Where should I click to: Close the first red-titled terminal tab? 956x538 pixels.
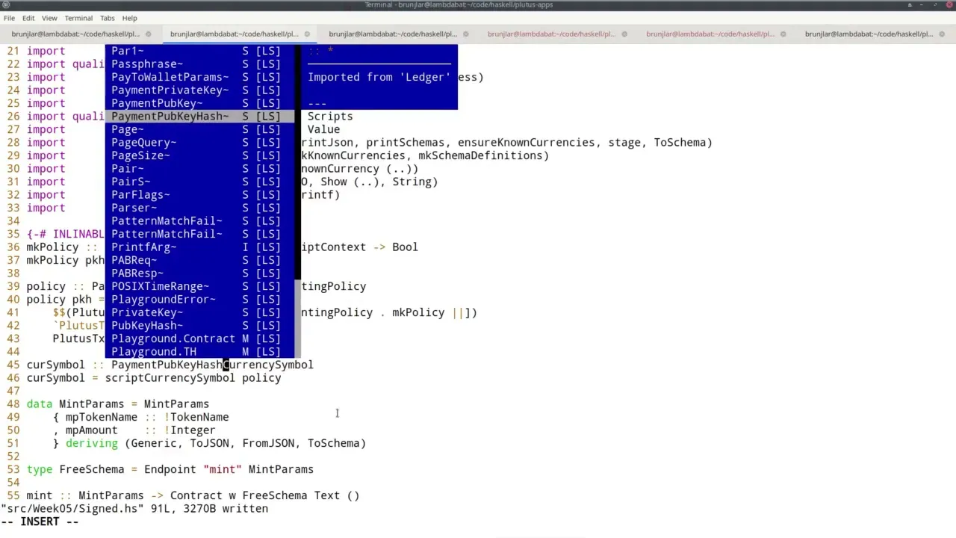point(624,34)
